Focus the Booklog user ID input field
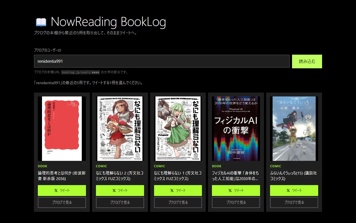Image resolution: width=356 pixels, height=223 pixels. click(162, 61)
